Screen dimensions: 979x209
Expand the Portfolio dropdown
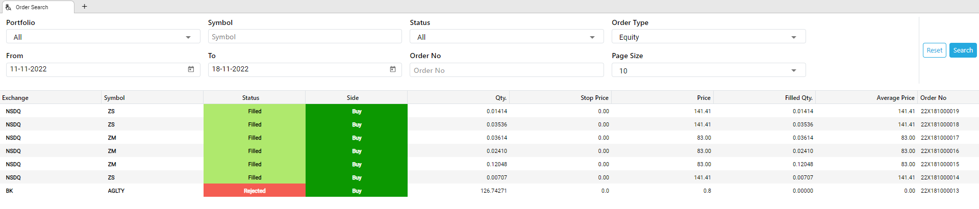[103, 37]
